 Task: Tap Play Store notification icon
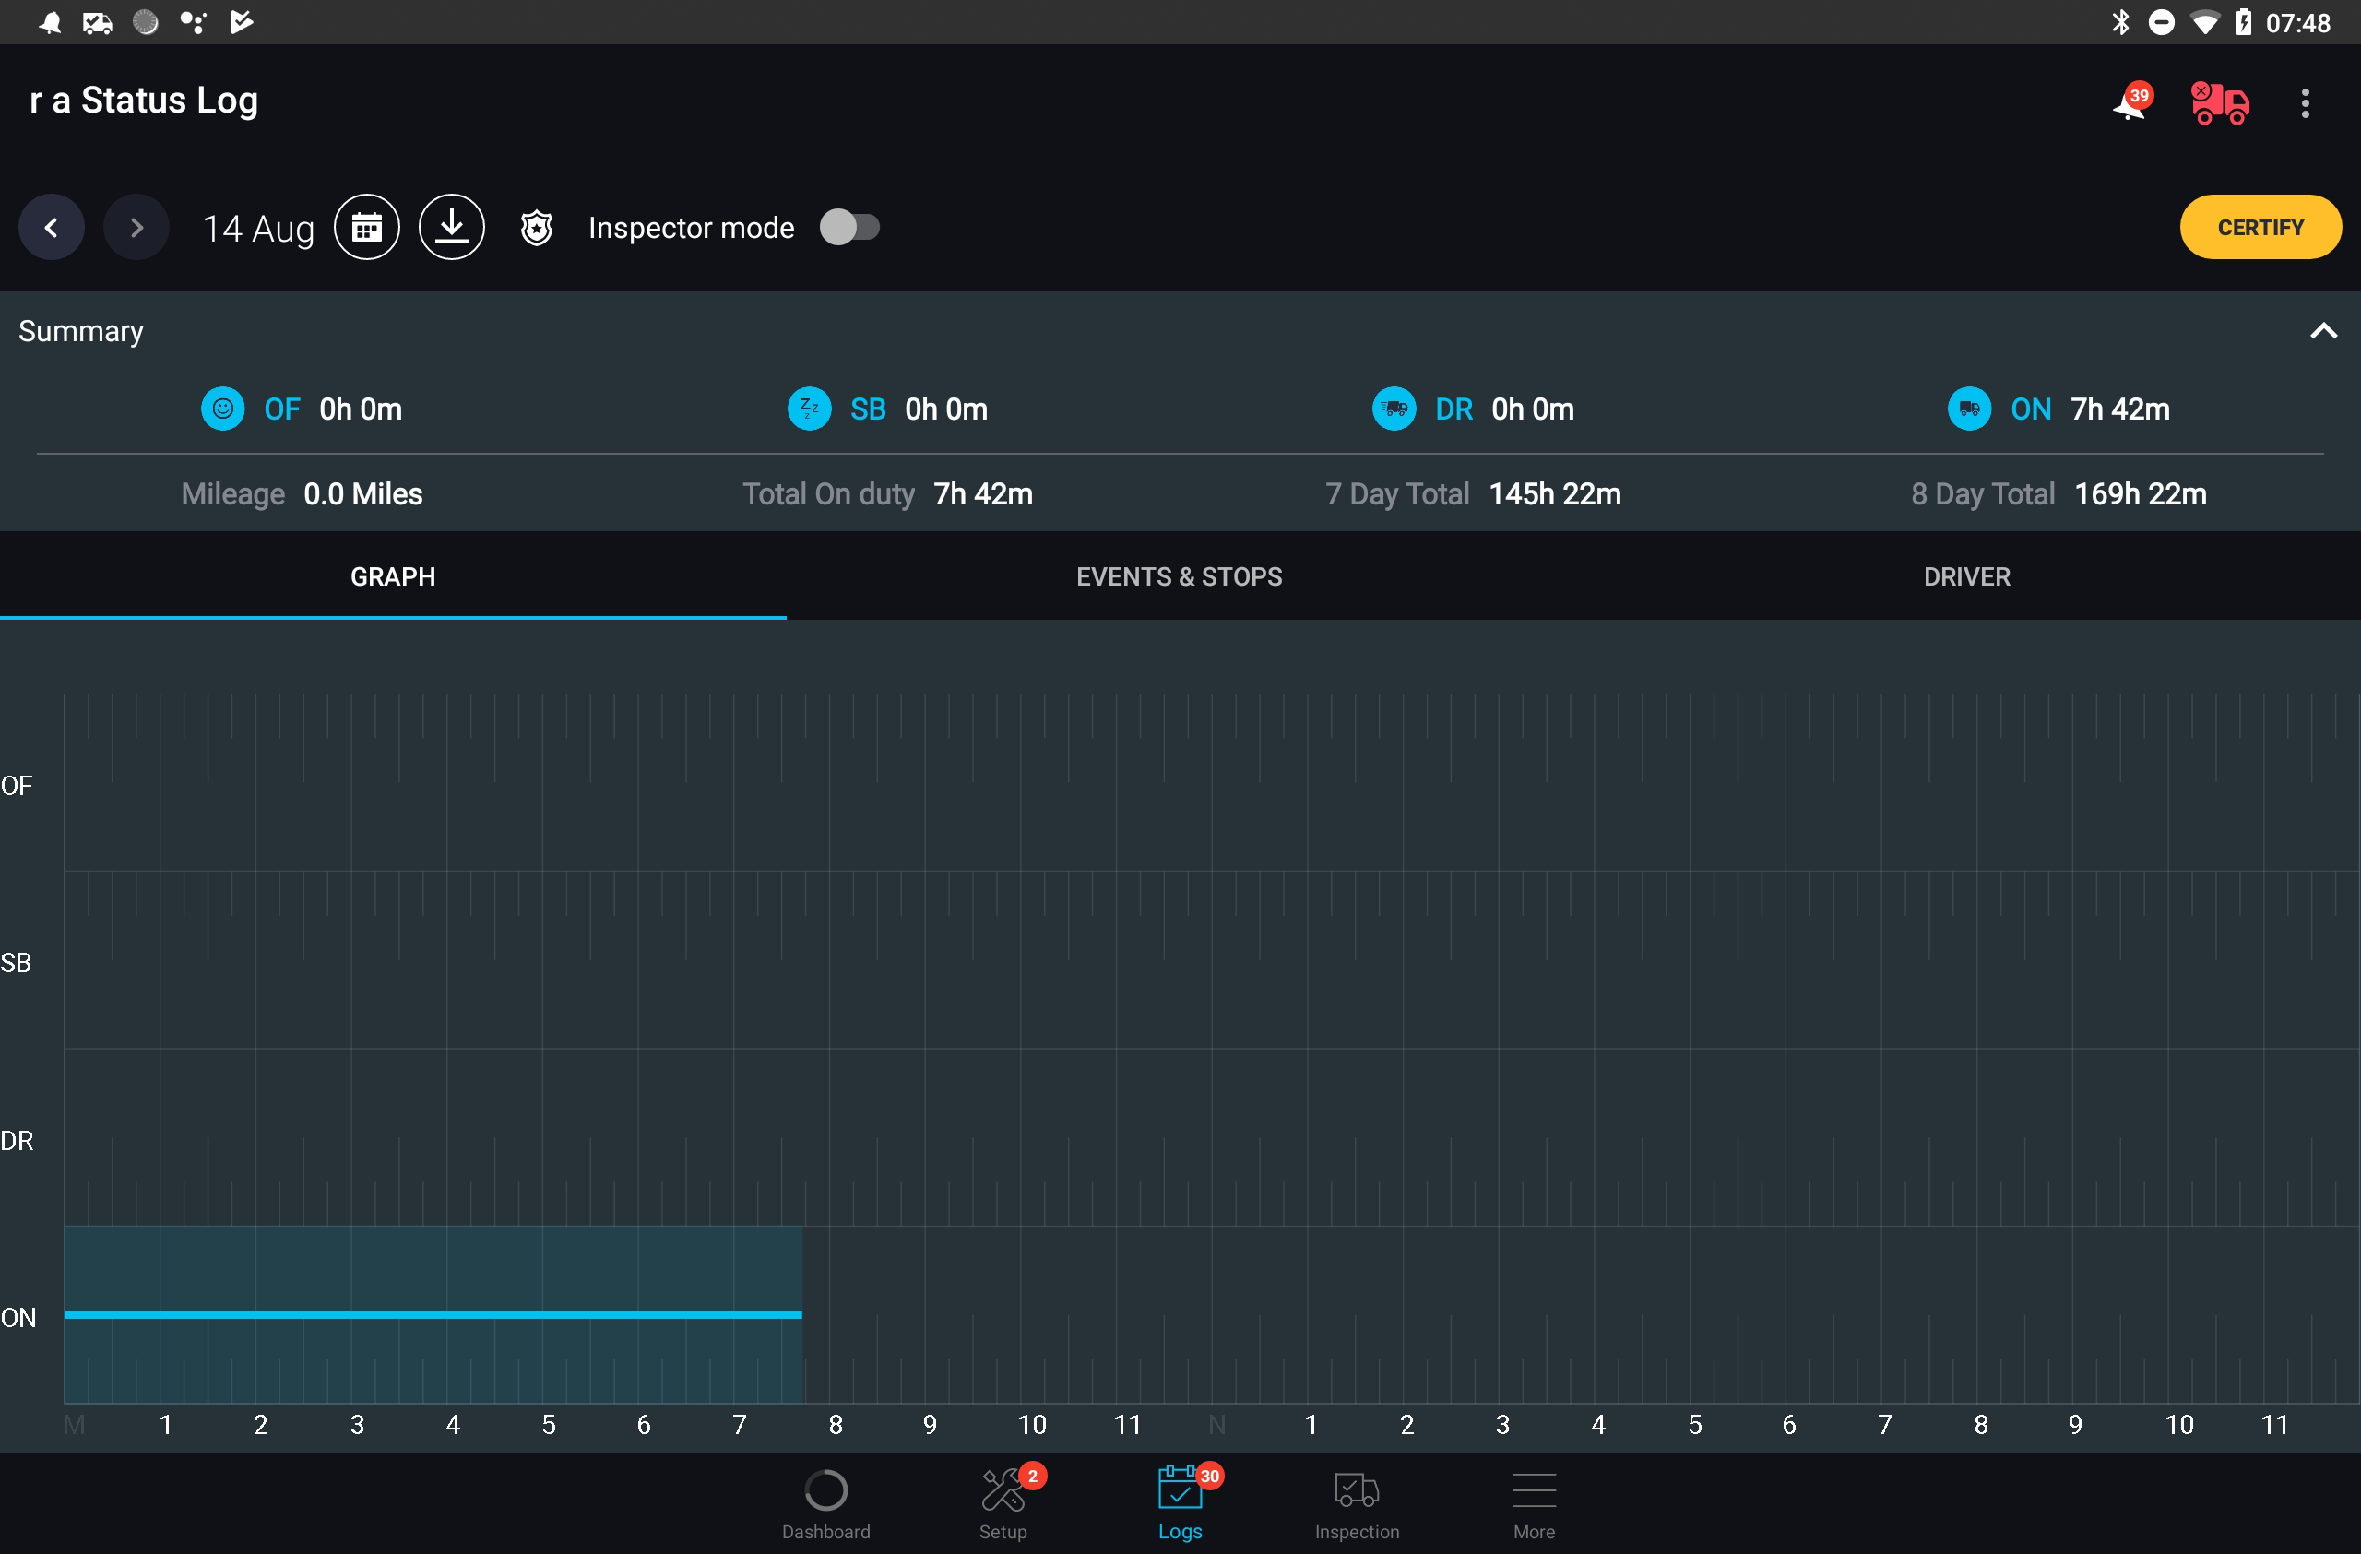click(242, 22)
